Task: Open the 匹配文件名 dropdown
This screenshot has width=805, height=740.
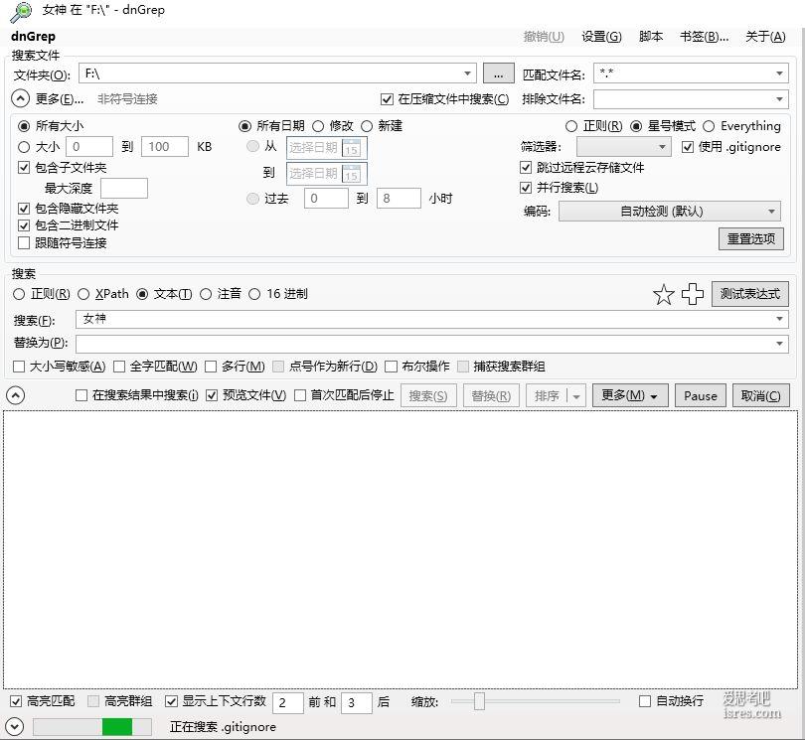Action: point(779,74)
